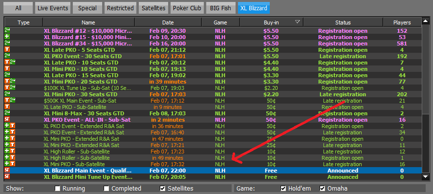Uncheck the Satellites filter checkbox
Screen dimensions: 433x194
pos(163,189)
